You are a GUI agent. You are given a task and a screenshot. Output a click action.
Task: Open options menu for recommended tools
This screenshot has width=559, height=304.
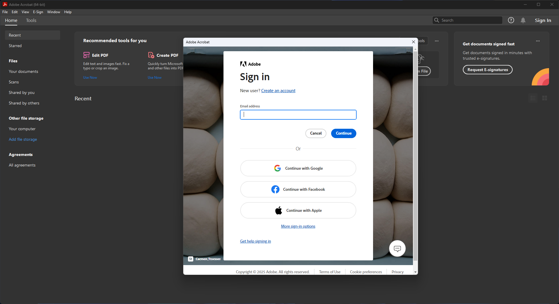437,41
